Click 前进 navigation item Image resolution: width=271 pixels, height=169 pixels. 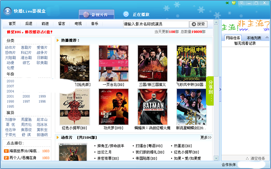45,23
